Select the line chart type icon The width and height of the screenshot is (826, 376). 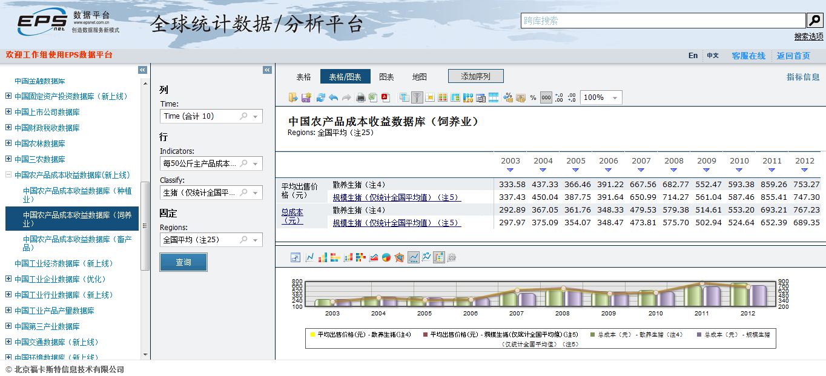point(310,257)
